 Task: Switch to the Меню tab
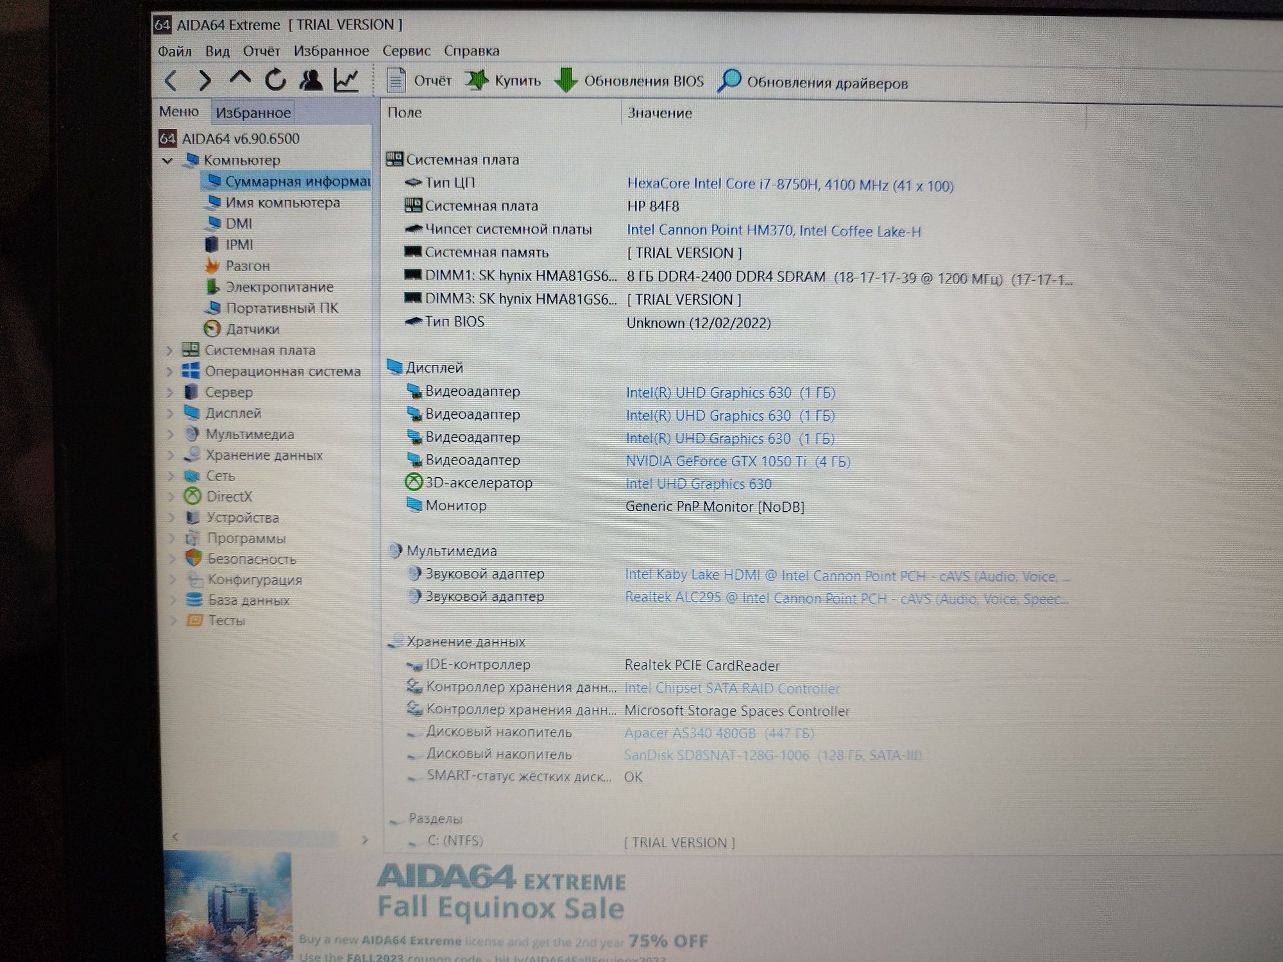click(x=179, y=112)
